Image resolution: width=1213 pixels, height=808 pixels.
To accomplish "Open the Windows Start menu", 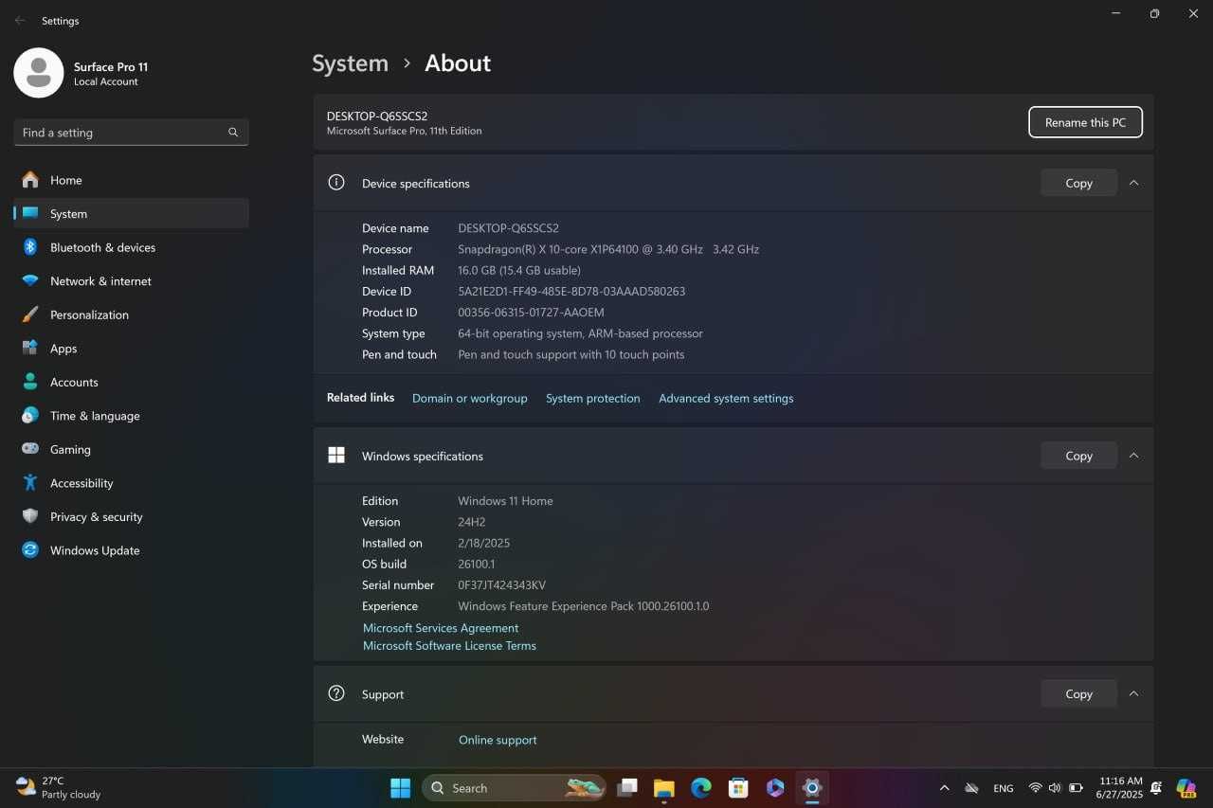I will [x=401, y=788].
